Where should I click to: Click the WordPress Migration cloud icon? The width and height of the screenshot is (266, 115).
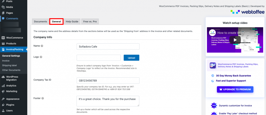[x=3, y=77]
